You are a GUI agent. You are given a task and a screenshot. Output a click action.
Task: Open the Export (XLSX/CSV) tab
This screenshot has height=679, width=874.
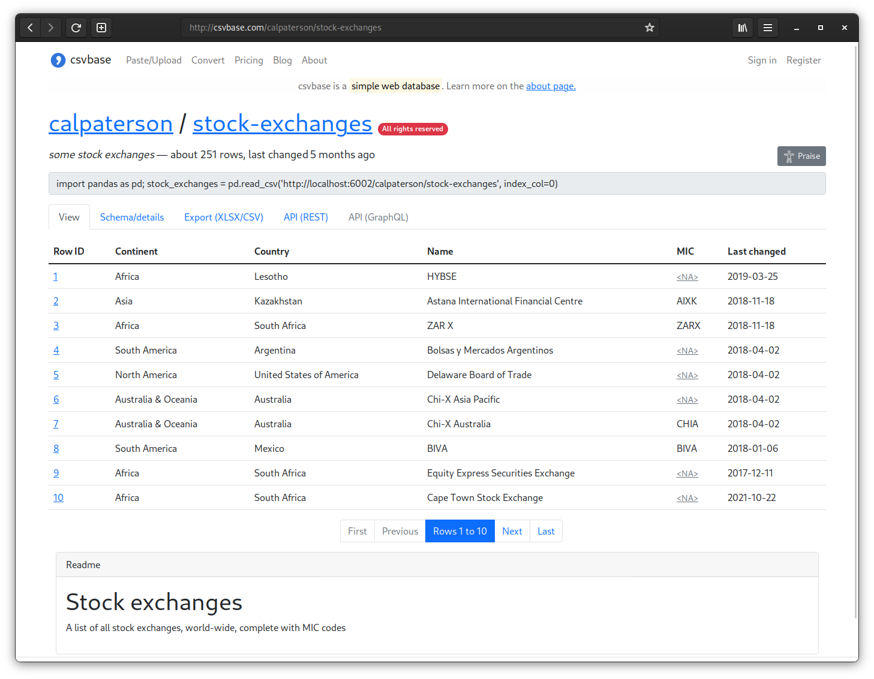[x=223, y=217]
